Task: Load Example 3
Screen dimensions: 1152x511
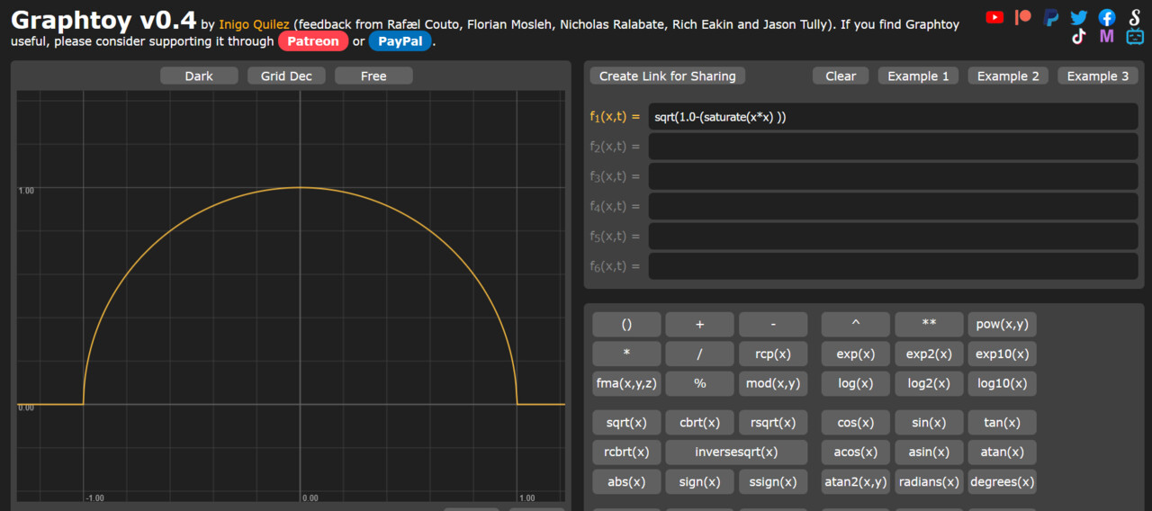Action: (x=1098, y=76)
